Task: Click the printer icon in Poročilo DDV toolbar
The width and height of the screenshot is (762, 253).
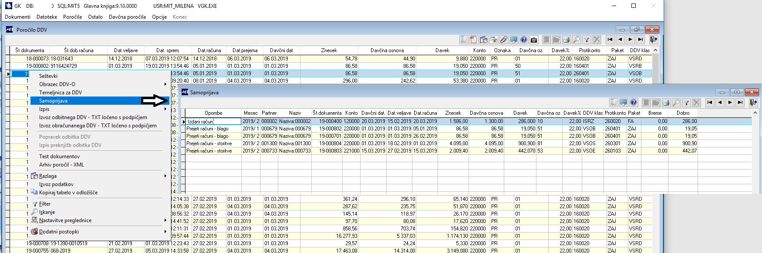Action: (x=566, y=40)
